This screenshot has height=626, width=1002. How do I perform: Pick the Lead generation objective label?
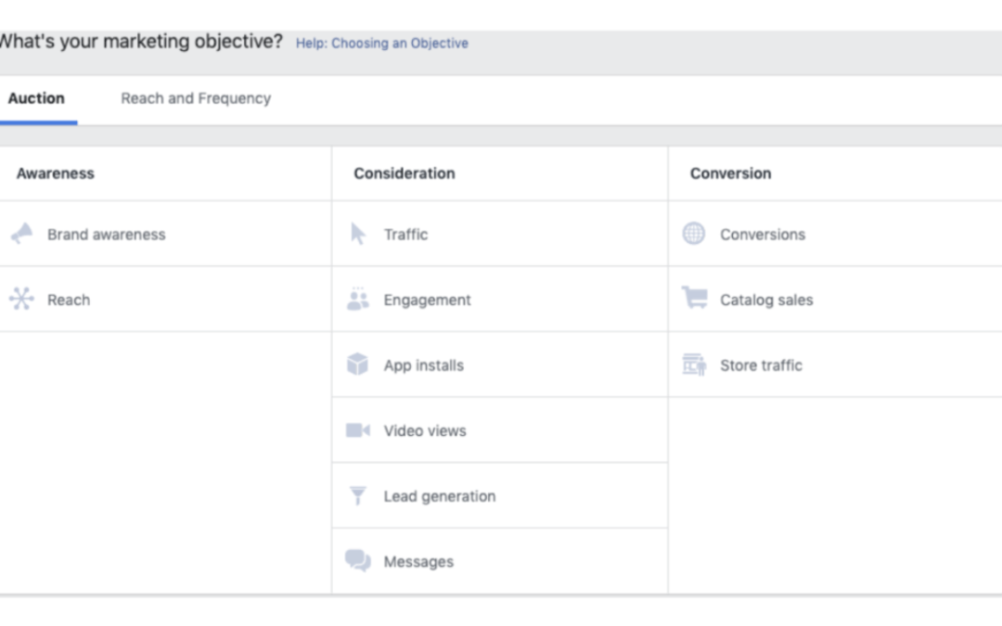coord(440,496)
